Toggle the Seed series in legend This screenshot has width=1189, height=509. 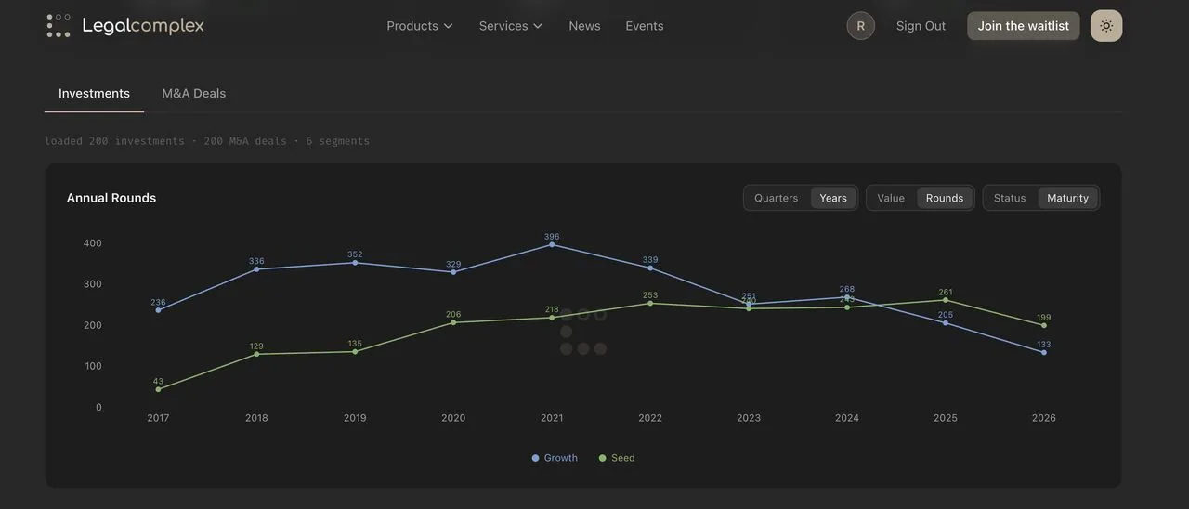coord(617,458)
